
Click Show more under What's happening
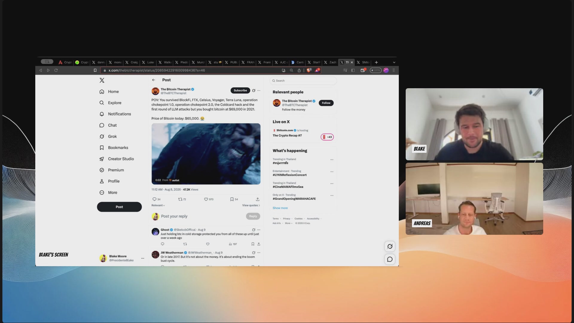pos(280,208)
